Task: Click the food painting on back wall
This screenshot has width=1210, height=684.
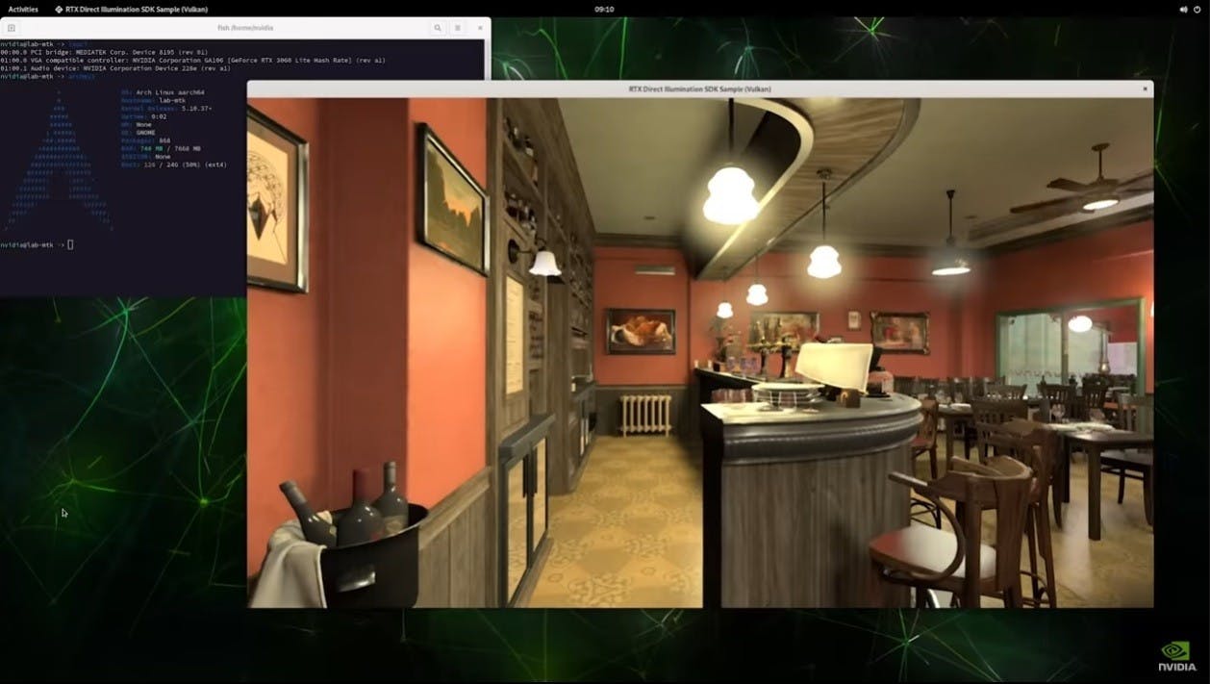Action: point(641,331)
